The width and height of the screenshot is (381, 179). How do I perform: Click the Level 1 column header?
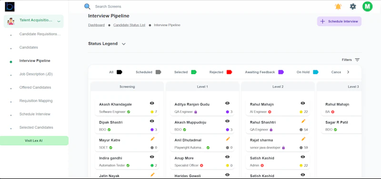[202, 86]
